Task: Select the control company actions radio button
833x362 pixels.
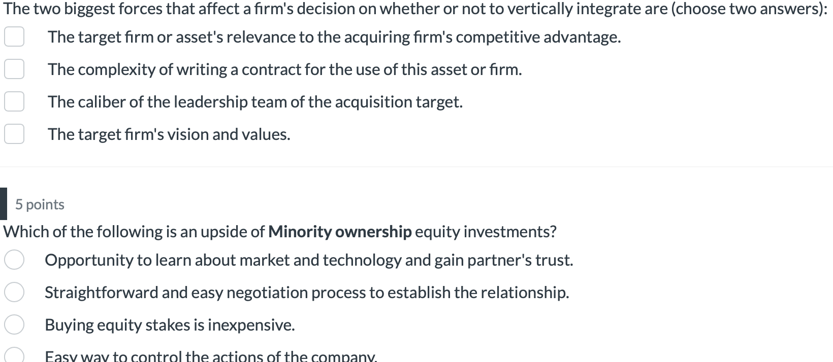Action: (14, 356)
